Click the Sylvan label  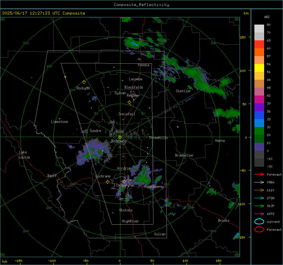[120, 93]
